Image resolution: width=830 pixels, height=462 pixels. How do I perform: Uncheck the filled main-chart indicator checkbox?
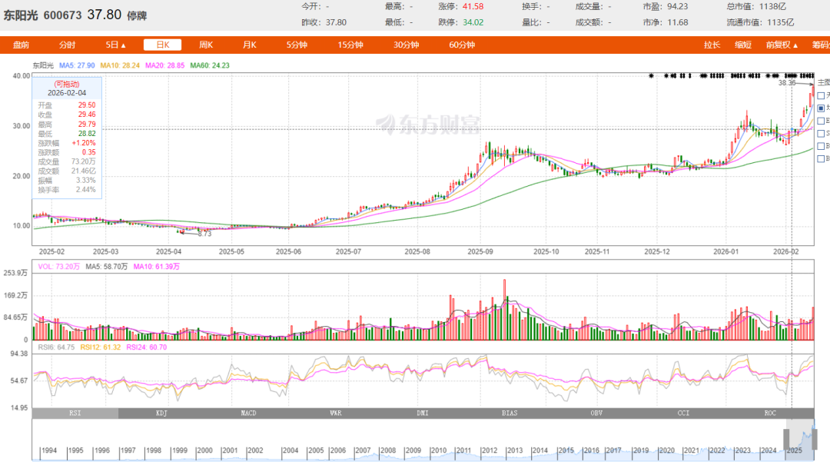coord(821,108)
